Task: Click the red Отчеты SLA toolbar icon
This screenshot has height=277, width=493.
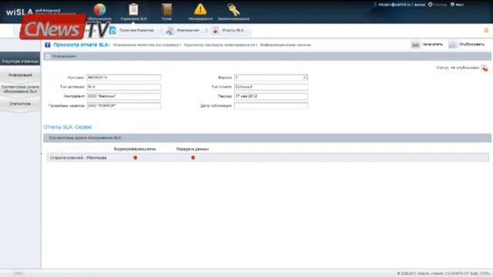Action: coord(215,31)
